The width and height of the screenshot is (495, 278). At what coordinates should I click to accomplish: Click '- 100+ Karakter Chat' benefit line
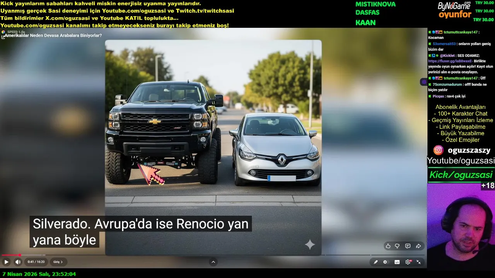click(461, 114)
